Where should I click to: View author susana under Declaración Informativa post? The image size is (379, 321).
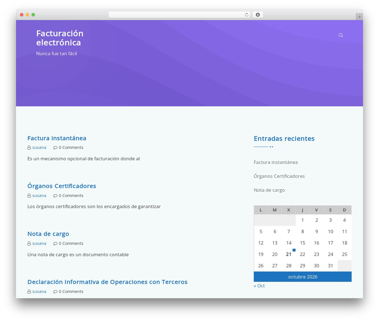point(39,292)
